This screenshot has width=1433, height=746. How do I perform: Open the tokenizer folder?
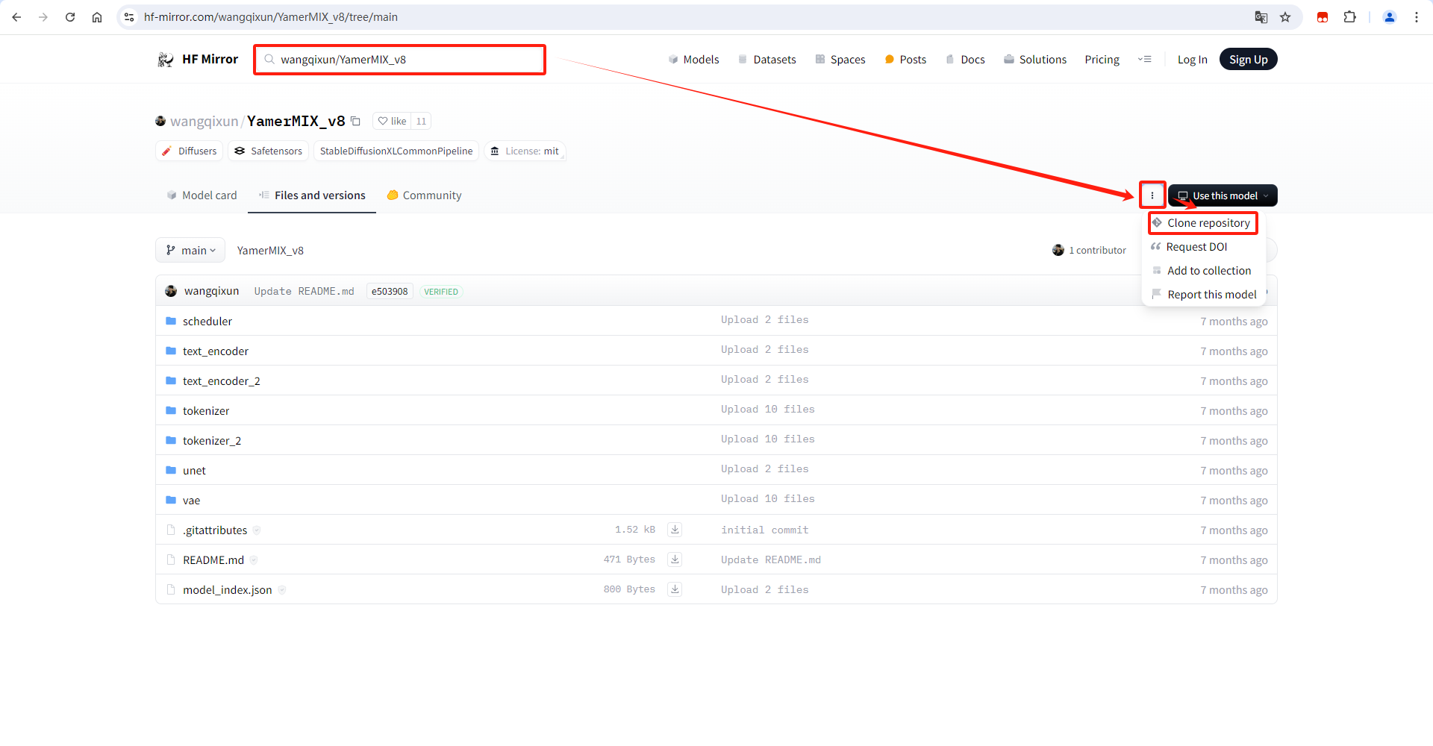pos(206,411)
